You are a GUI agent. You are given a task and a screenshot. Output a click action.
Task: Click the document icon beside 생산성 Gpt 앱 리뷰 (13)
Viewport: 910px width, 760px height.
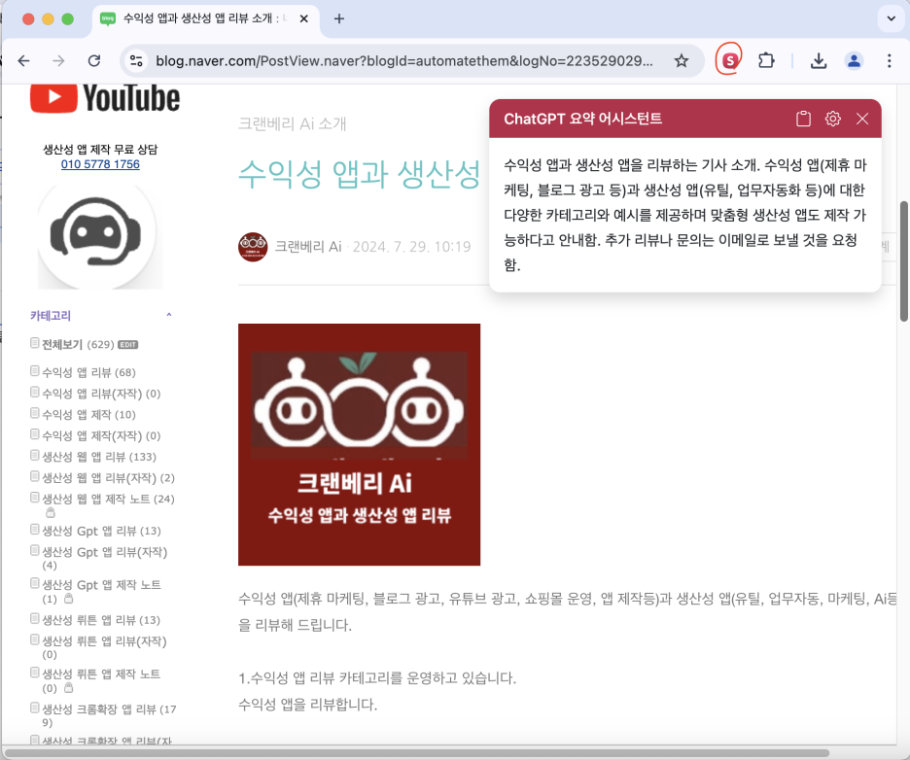(35, 529)
